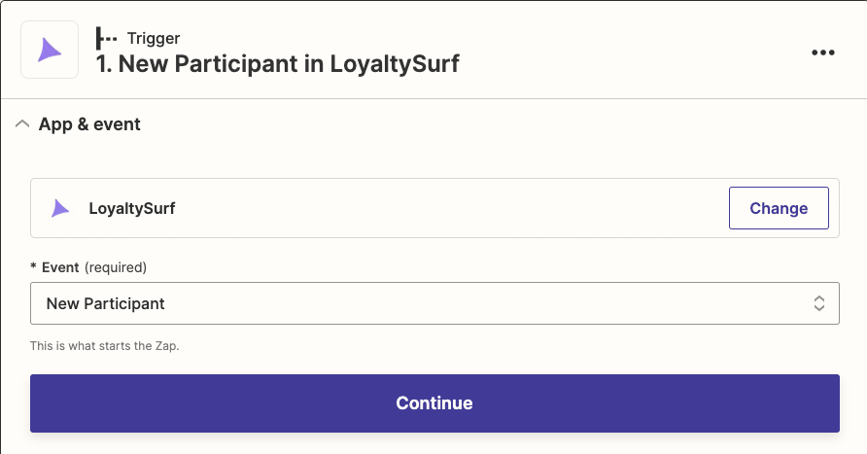
Task: Click inside the selected app box
Action: [434, 208]
